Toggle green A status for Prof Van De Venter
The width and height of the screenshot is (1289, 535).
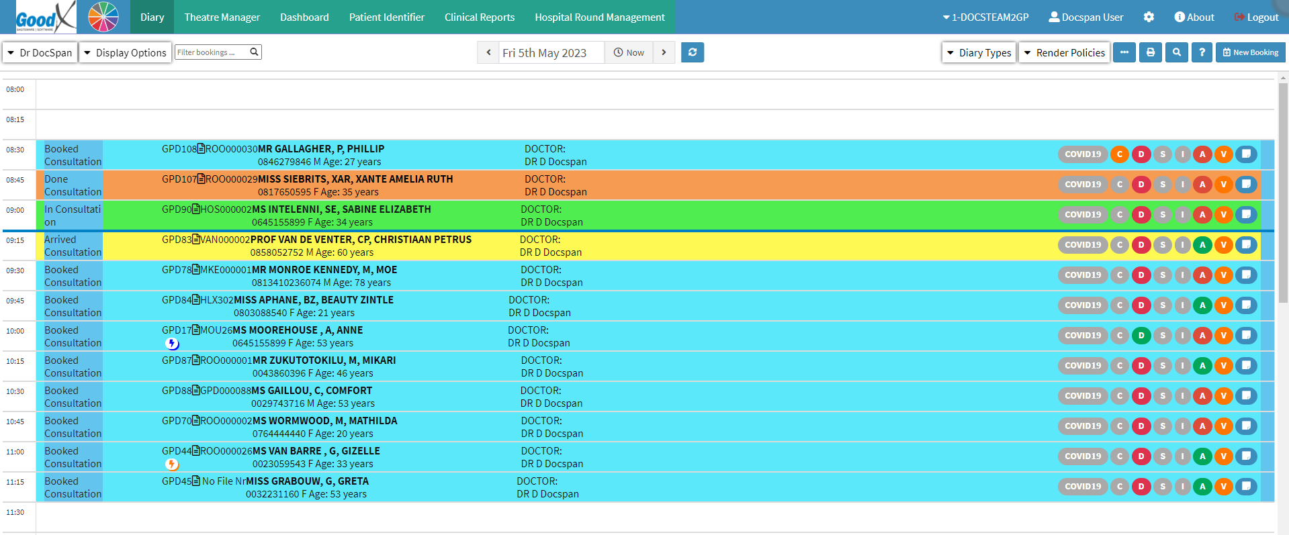(1202, 245)
